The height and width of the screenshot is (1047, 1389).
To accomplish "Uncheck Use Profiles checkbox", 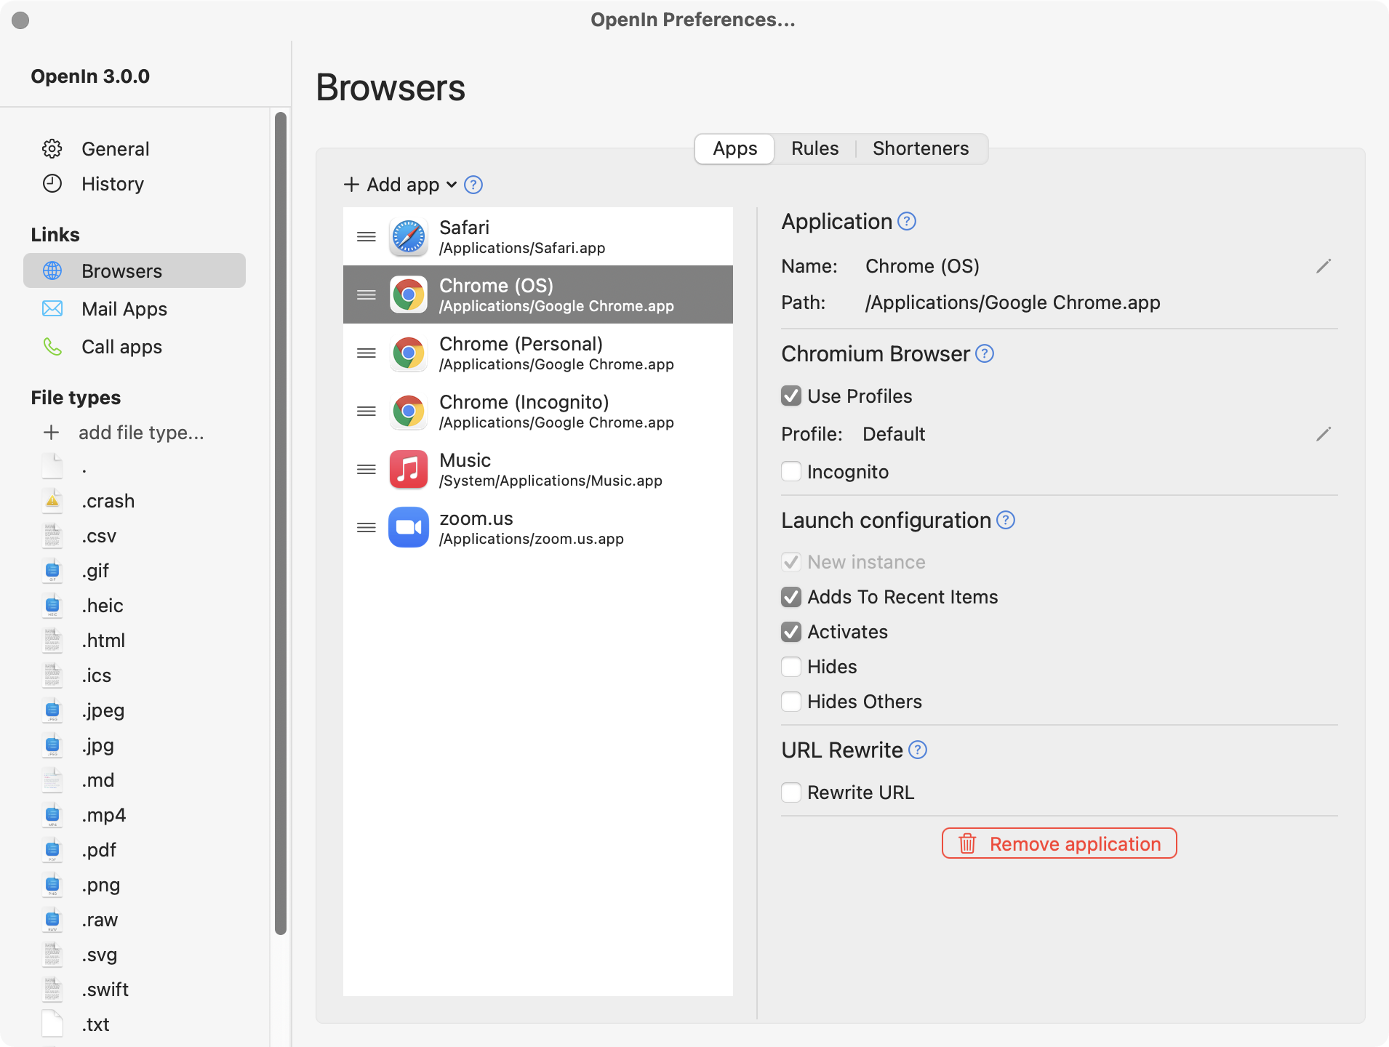I will coord(791,396).
